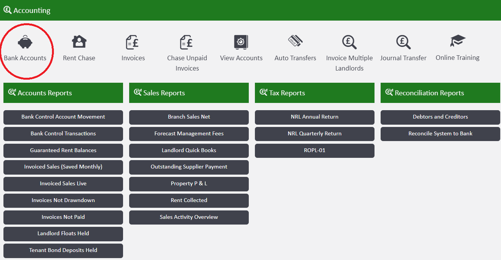This screenshot has width=501, height=260.
Task: Run the NRL Quarterly Return report
Action: pyautogui.click(x=315, y=134)
